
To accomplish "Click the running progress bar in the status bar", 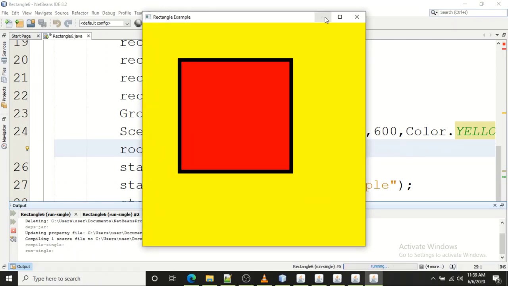I will pos(380,267).
